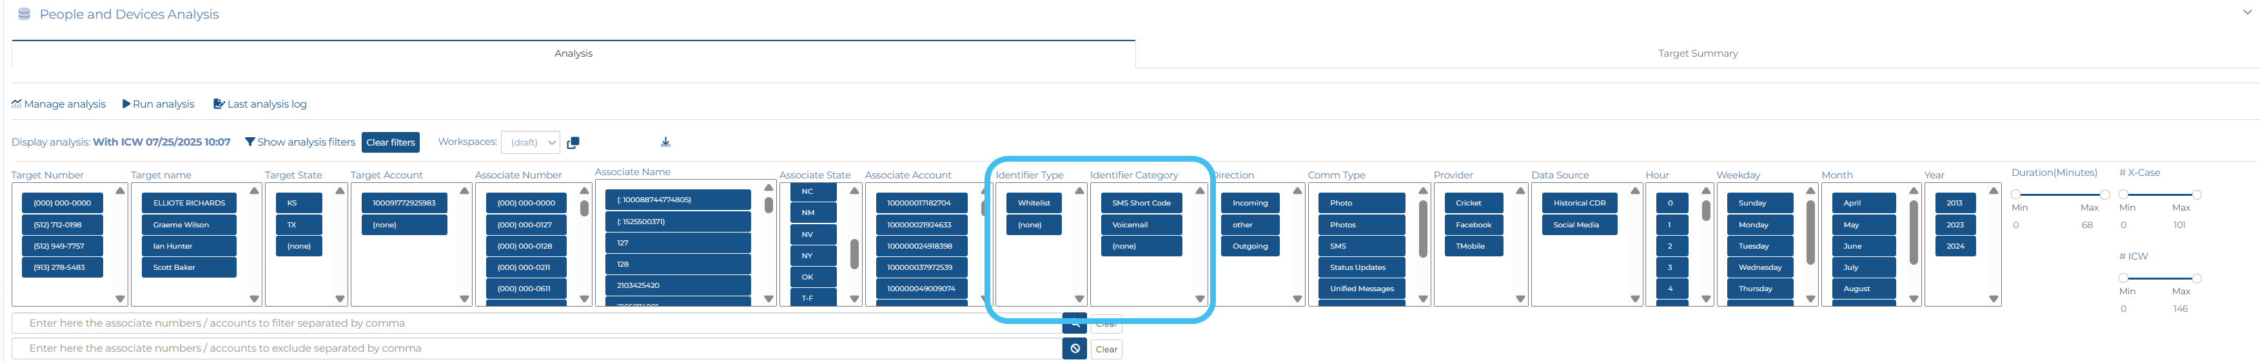2263x362 pixels.
Task: Click the Show analysis filters funnel icon
Action: pos(250,142)
